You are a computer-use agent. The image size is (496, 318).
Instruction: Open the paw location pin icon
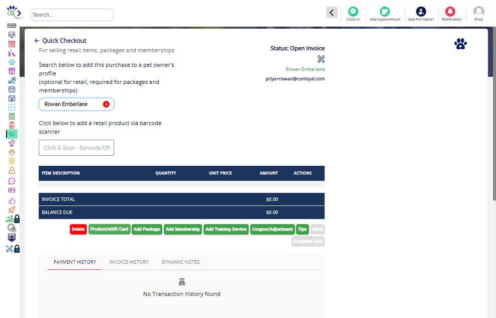12,80
